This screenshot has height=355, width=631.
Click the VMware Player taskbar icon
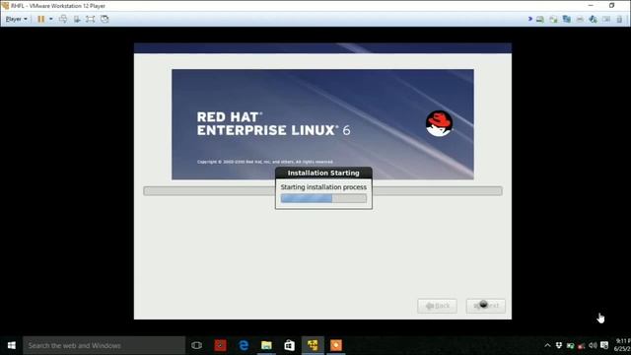click(313, 345)
